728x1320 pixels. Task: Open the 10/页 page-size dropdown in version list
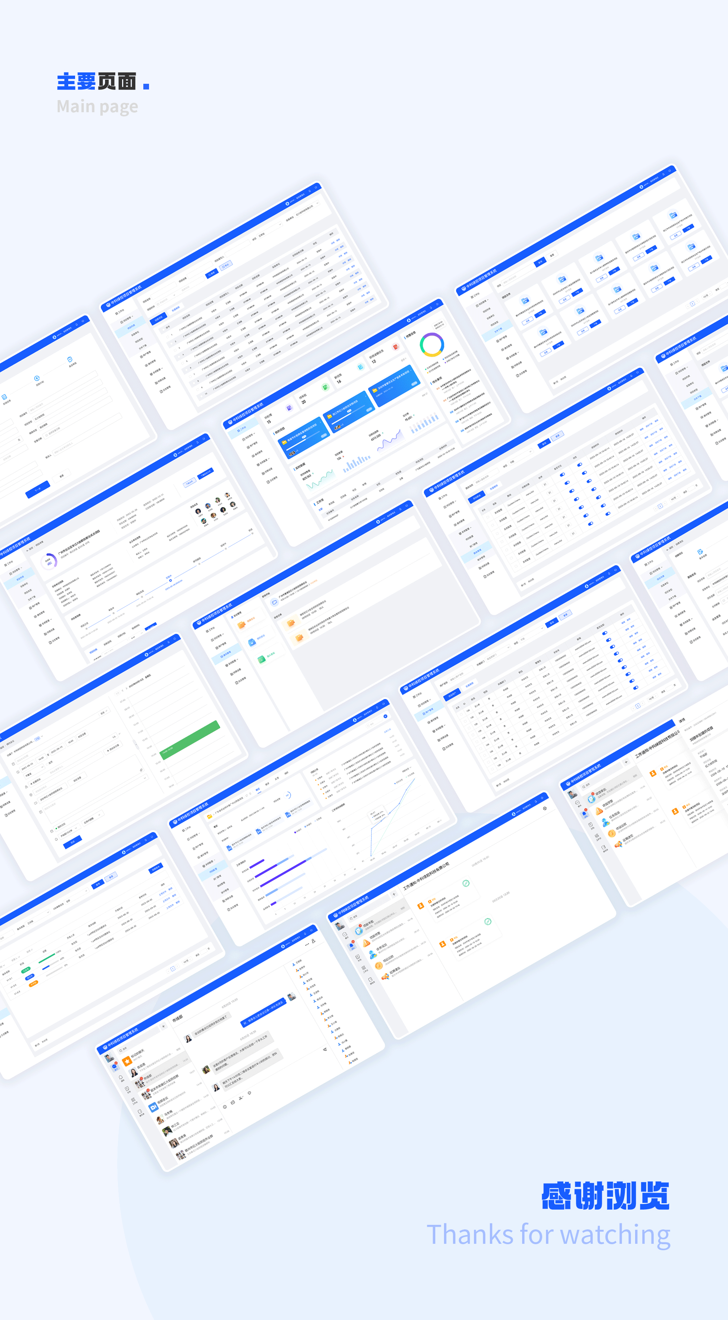187,961
